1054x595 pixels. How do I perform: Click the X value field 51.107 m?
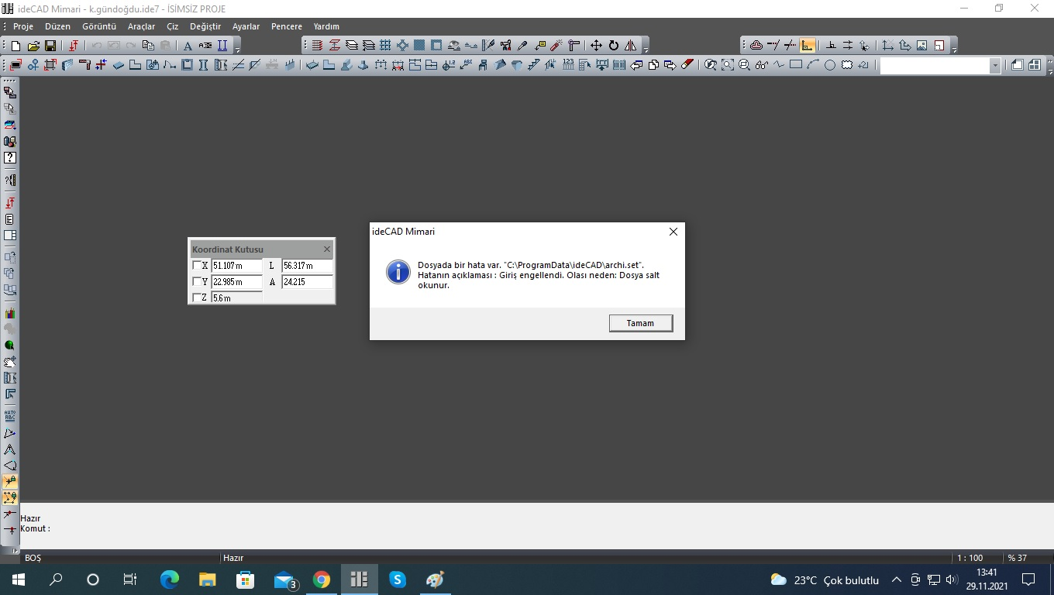point(236,266)
